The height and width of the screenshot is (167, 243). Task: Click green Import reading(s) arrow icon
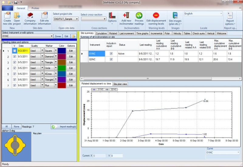coord(53,127)
